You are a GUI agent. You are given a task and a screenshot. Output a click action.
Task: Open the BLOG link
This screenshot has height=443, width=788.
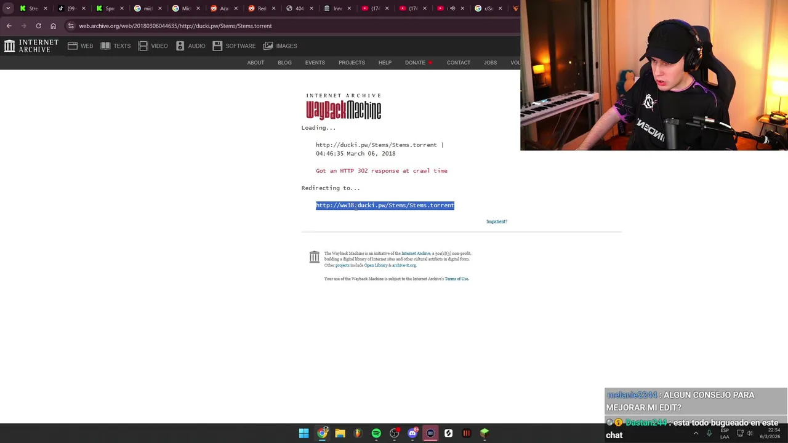[284, 63]
